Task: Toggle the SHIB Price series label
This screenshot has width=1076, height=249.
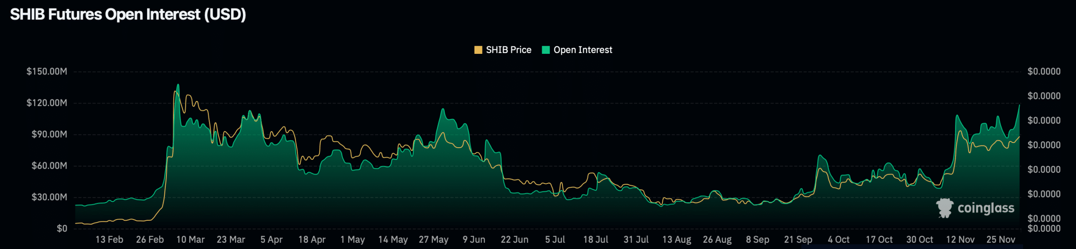Action: point(509,50)
